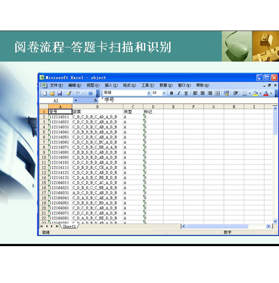Screen dimensions: 279x283
Task: Toggle bold formatting
Action: pos(171,93)
